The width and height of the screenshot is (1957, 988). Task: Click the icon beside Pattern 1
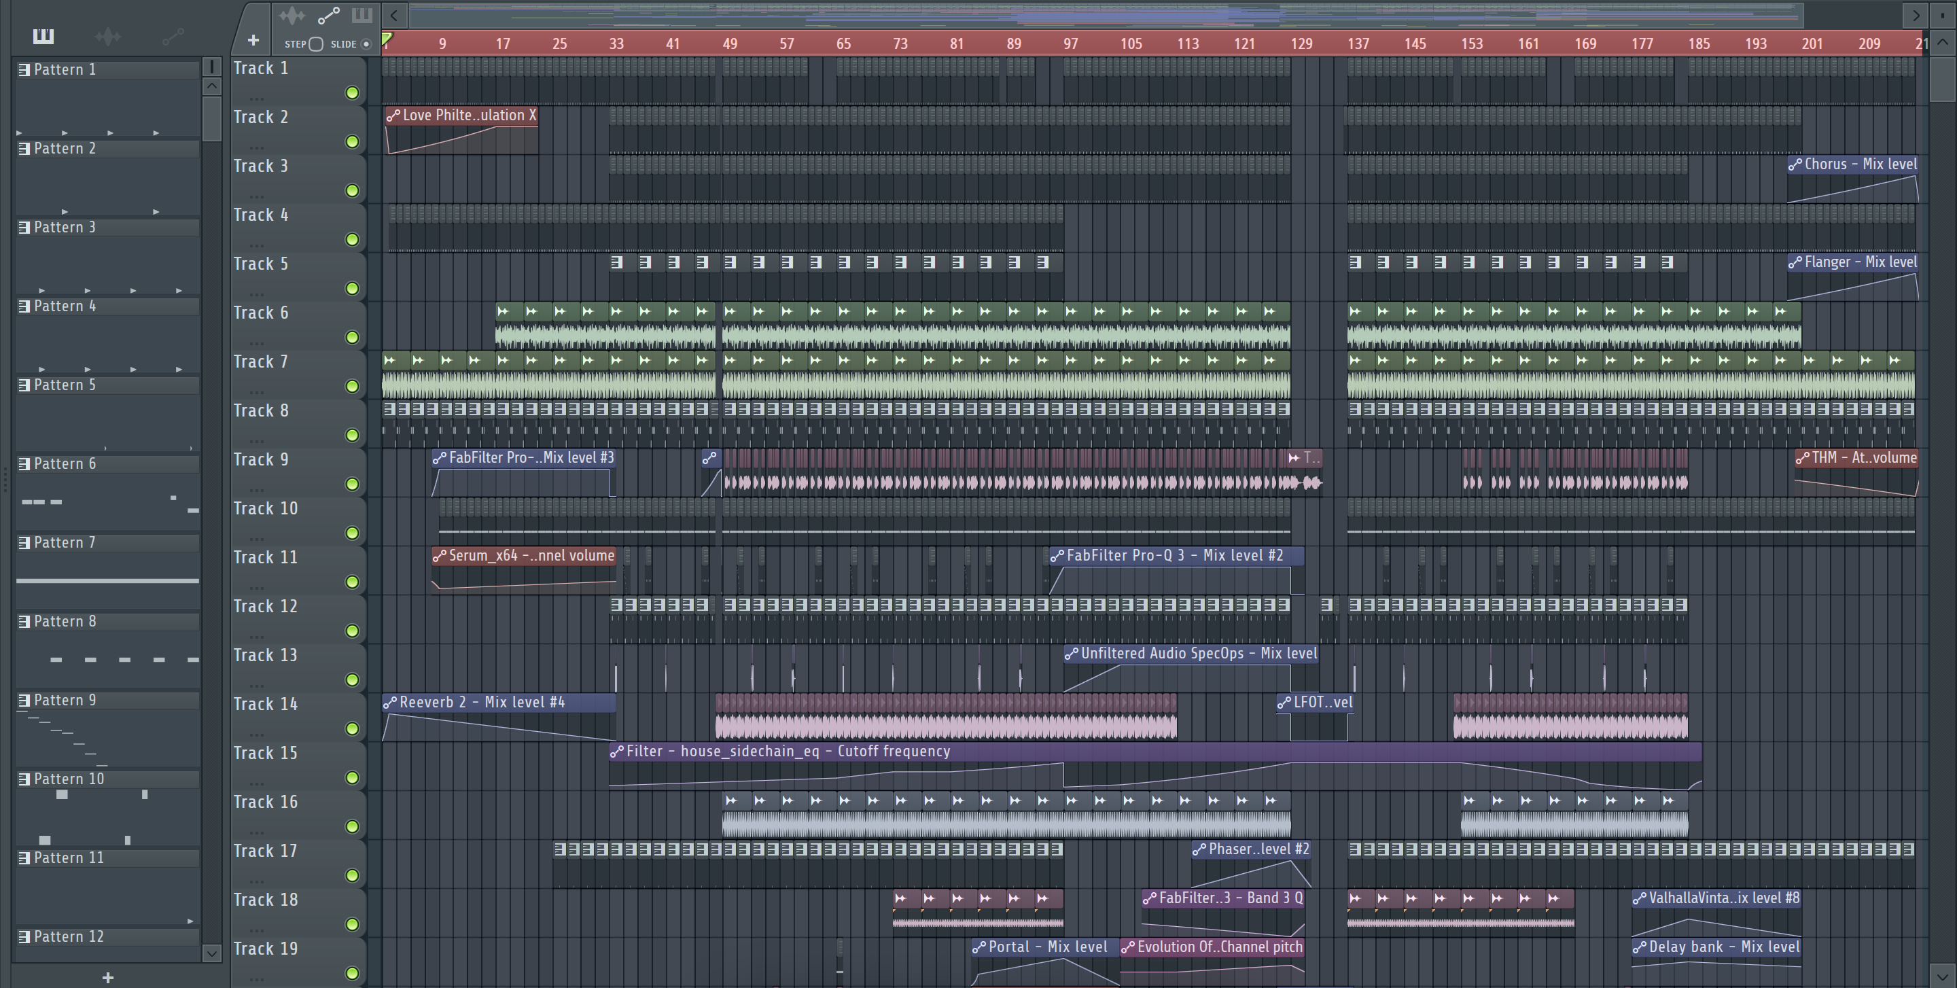click(x=24, y=70)
